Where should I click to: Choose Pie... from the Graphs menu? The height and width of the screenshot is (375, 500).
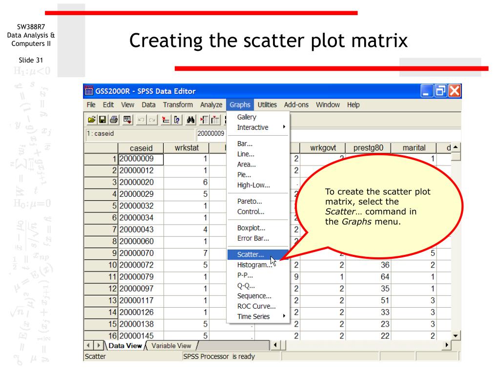[258, 175]
